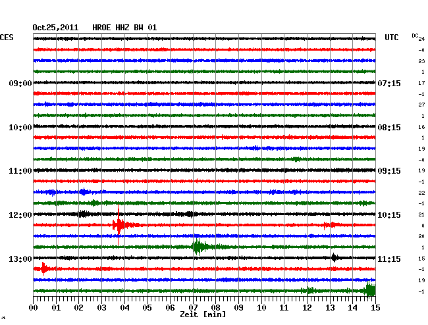Click the date label Oct25,2011

55,28
